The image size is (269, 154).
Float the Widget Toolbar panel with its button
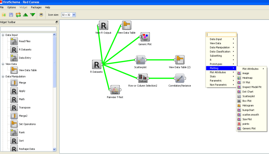click(57, 22)
